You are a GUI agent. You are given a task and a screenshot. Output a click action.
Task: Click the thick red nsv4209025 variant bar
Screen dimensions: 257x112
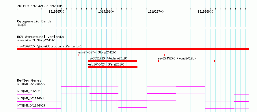(x=133, y=49)
